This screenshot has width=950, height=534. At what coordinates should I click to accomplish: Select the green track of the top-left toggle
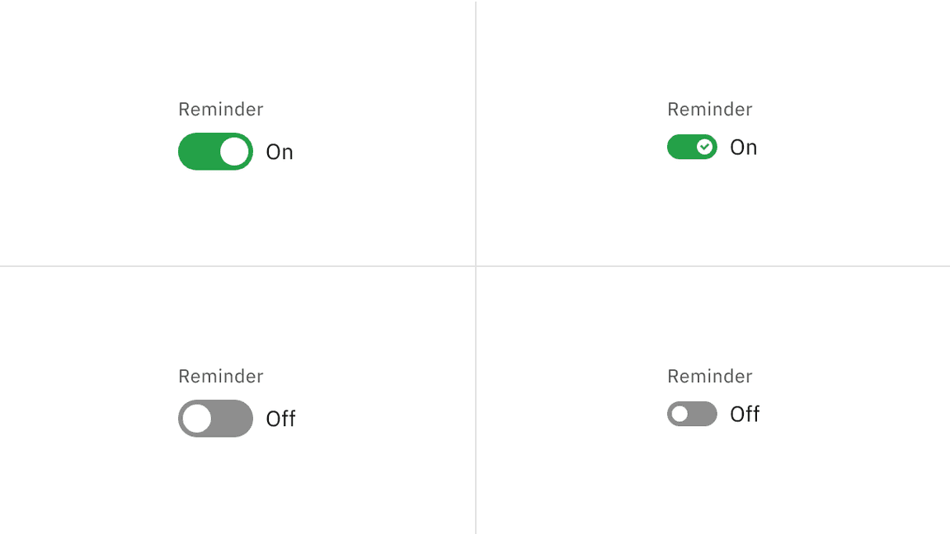pyautogui.click(x=198, y=152)
